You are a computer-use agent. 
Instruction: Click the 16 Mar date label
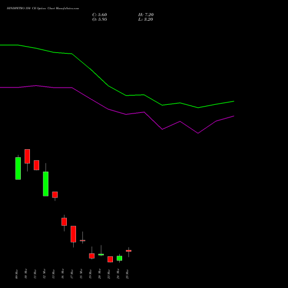coord(63,274)
